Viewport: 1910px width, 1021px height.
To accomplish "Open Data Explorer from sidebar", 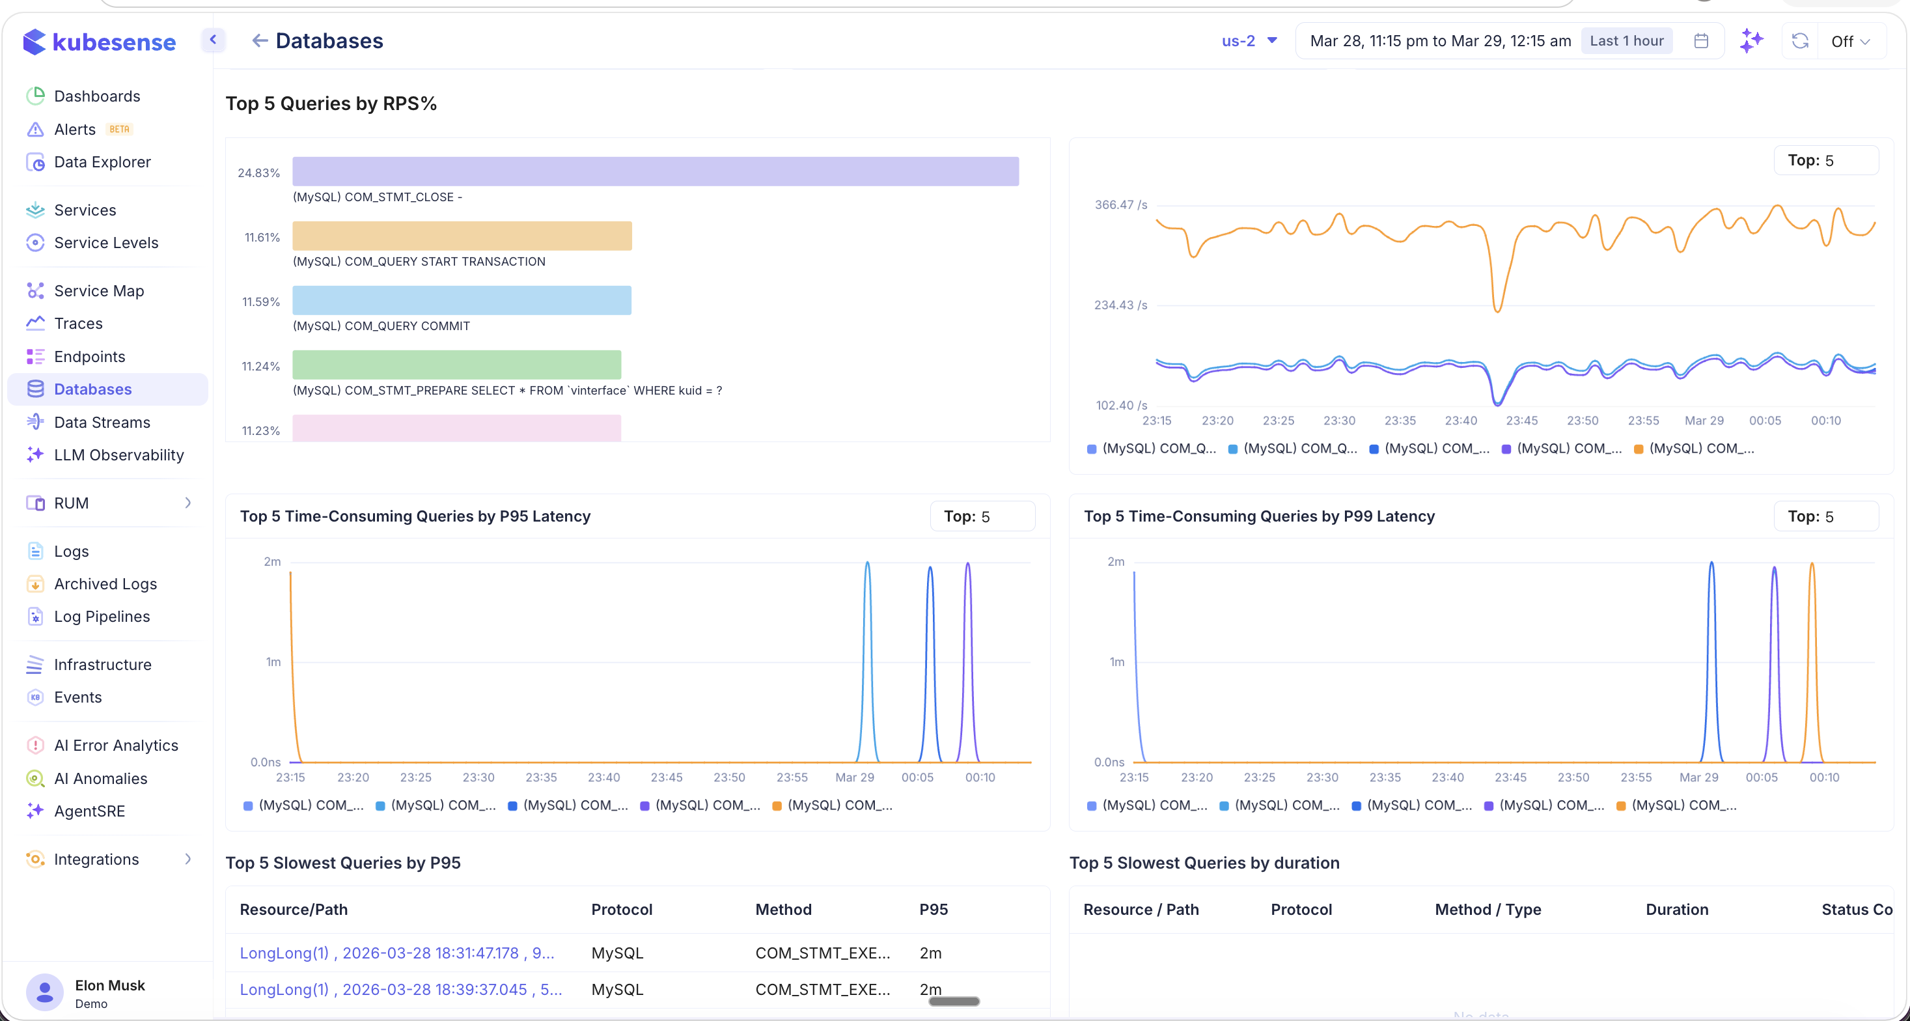I will pyautogui.click(x=102, y=161).
